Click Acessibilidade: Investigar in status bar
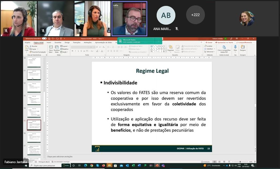The height and width of the screenshot is (169, 280). pyautogui.click(x=61, y=162)
